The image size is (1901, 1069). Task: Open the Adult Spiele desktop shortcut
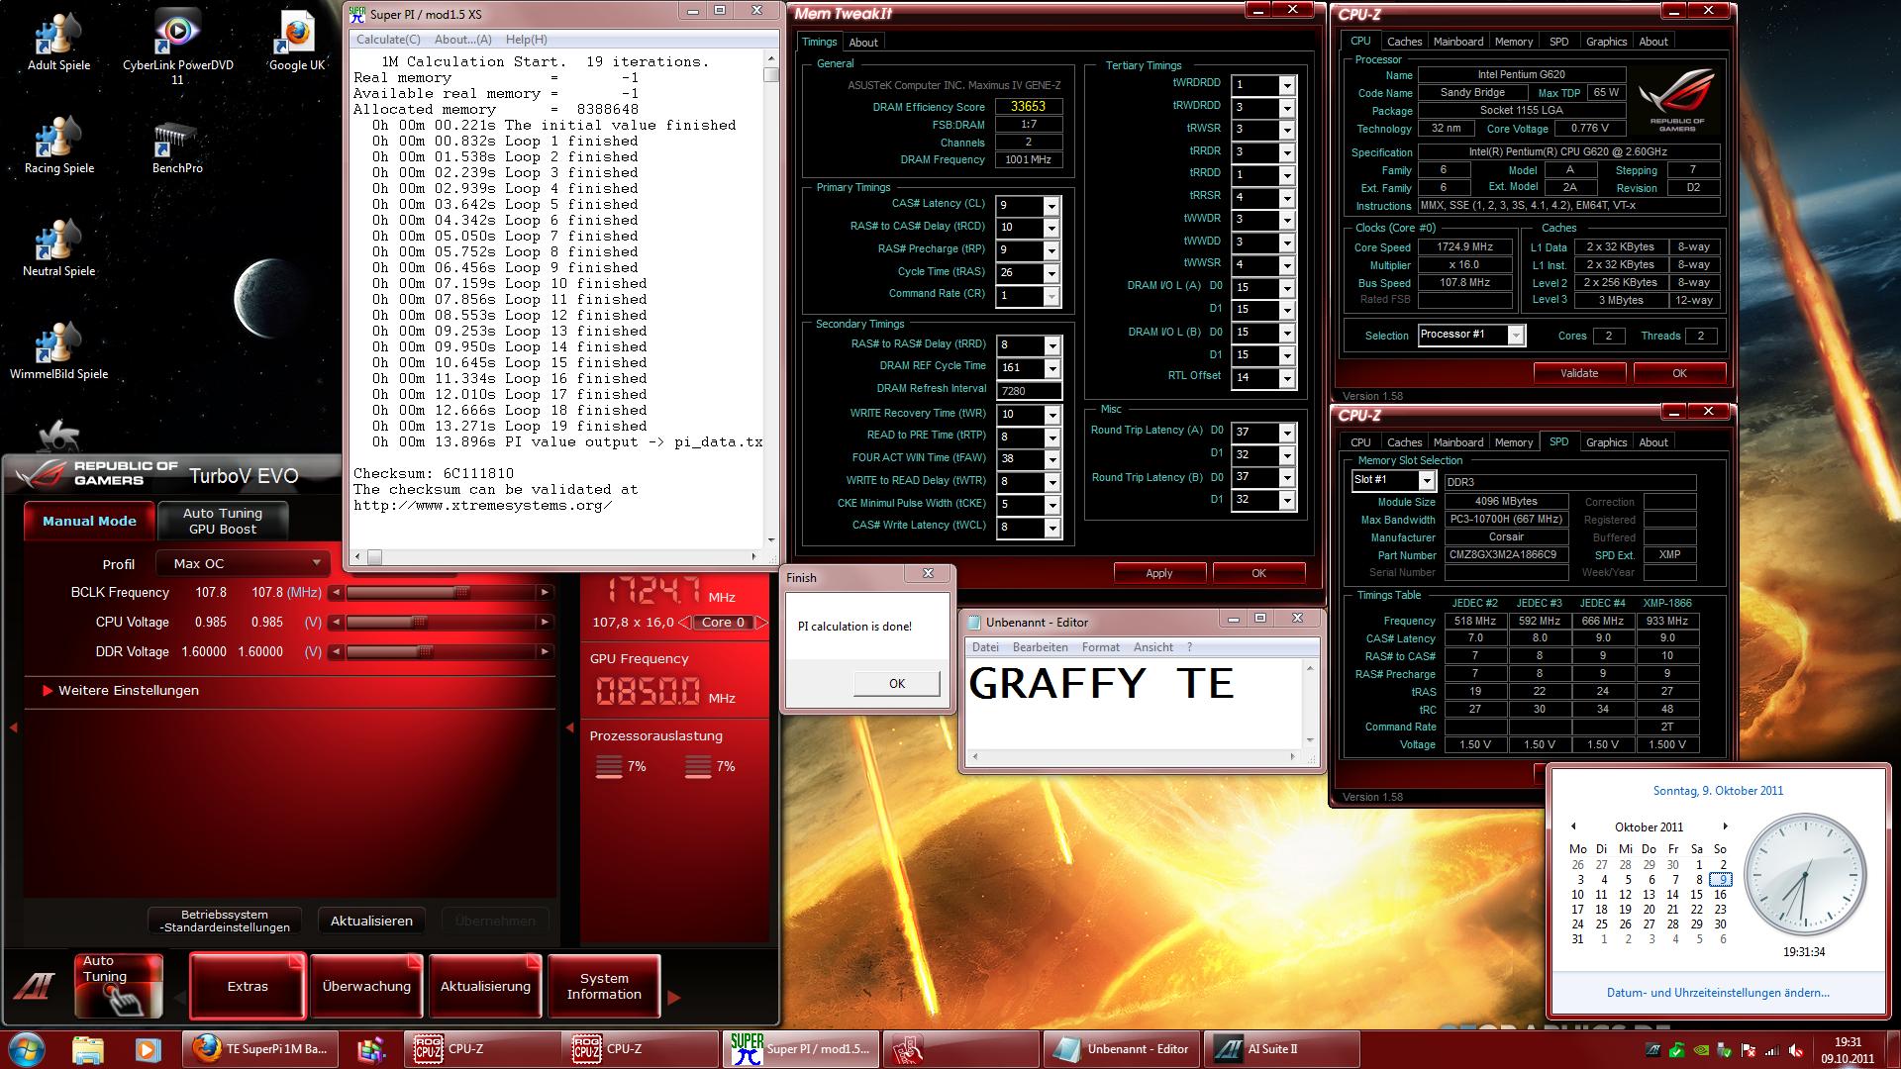[58, 44]
